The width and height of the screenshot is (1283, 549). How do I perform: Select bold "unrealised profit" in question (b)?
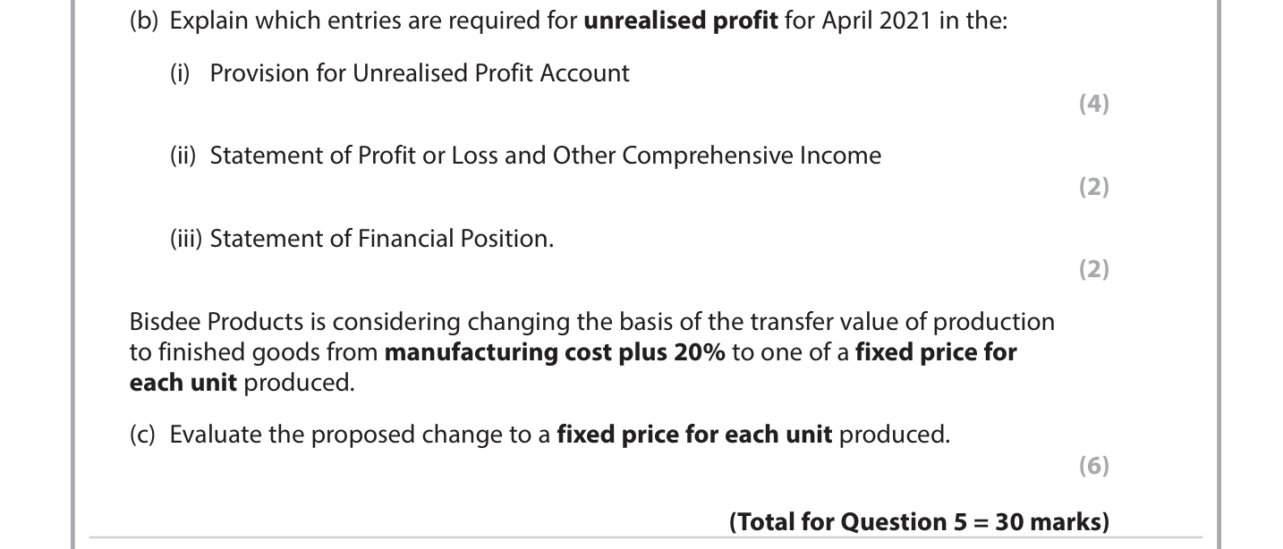[x=680, y=21]
